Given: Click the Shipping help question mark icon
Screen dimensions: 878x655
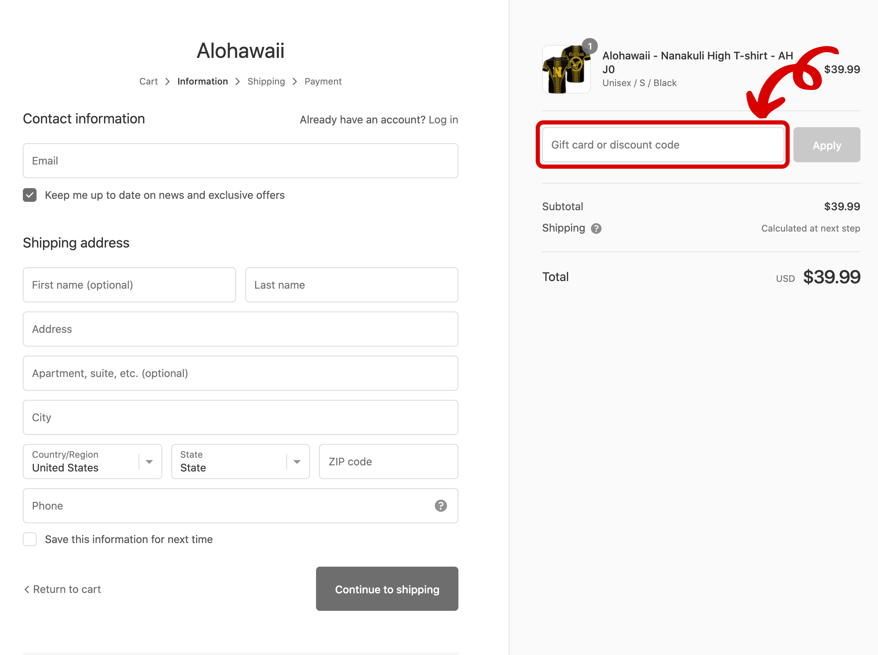Looking at the screenshot, I should tap(596, 228).
